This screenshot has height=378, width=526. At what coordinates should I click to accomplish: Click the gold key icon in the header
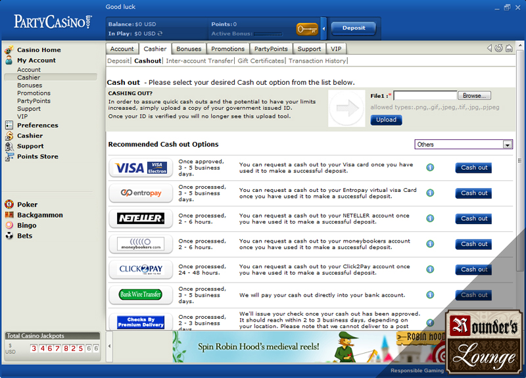pyautogui.click(x=307, y=29)
